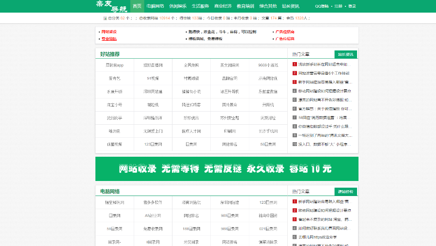Open the 188目录网 site cell
The image size is (436, 246).
pyautogui.click(x=191, y=229)
